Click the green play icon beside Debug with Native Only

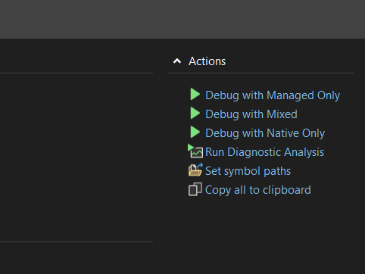(195, 132)
